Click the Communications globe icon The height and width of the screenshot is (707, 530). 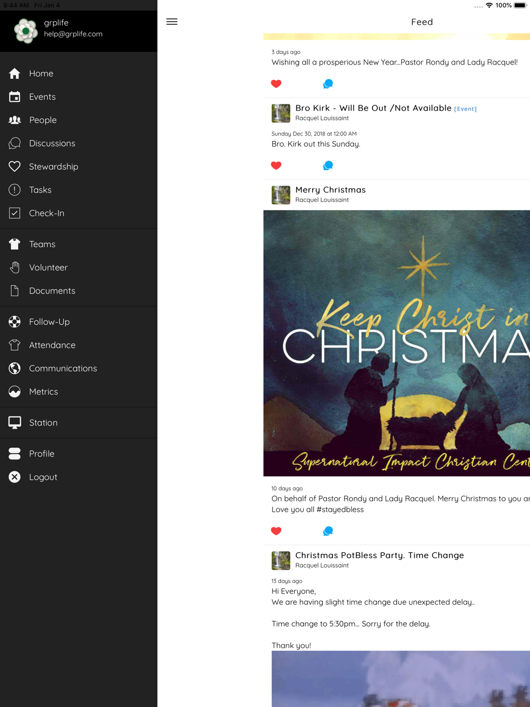point(15,368)
